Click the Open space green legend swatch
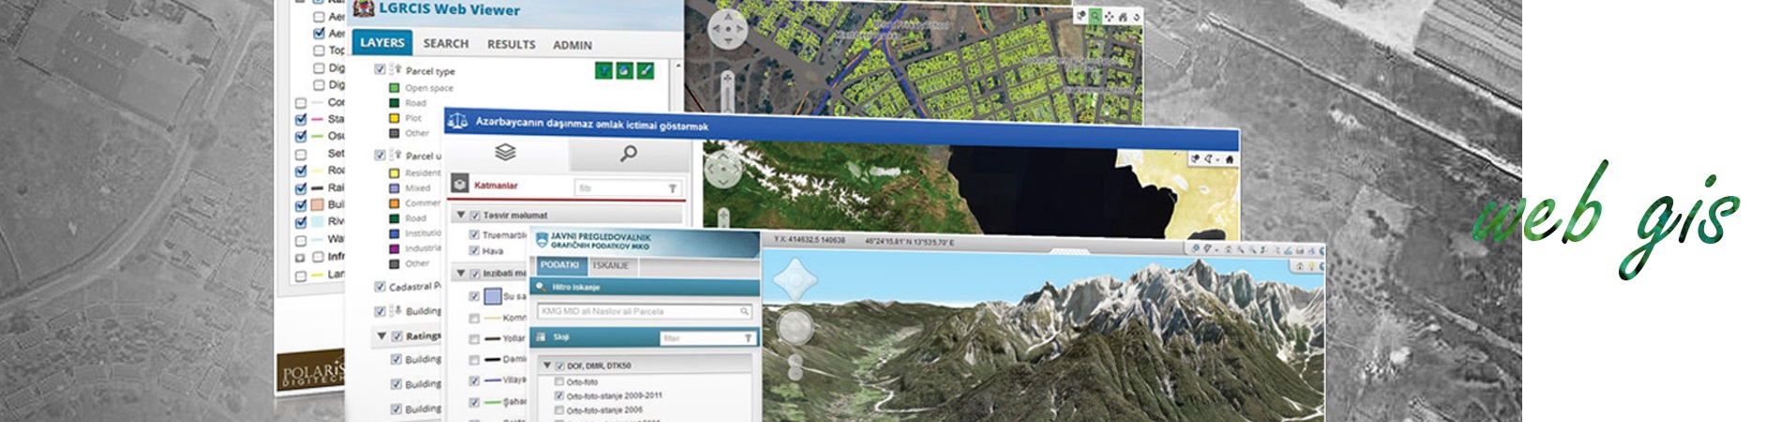 (x=394, y=87)
